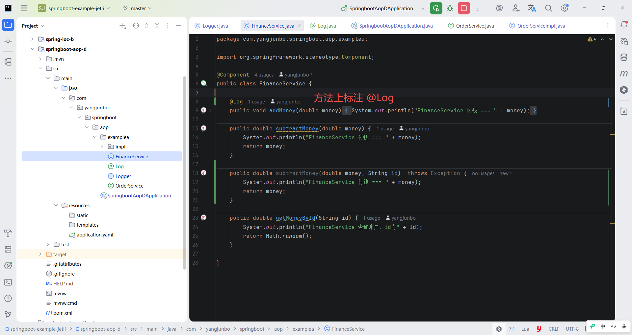Open the main hamburger menu
Image resolution: width=632 pixels, height=335 pixels.
24,8
